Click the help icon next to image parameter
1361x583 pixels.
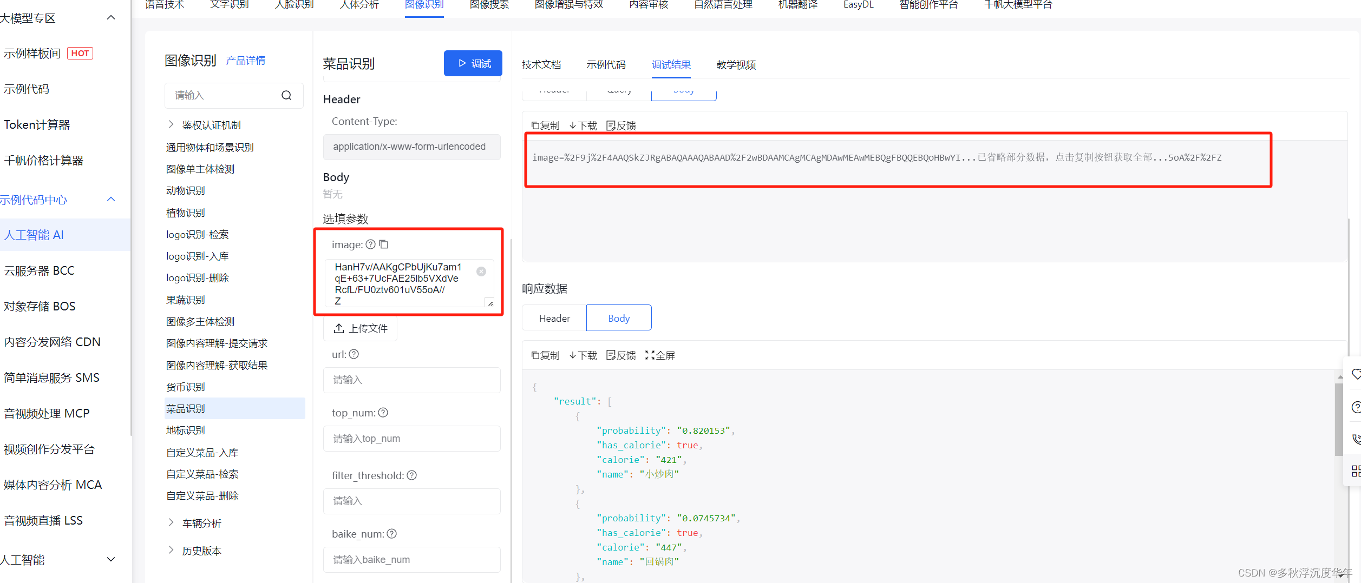coord(370,244)
